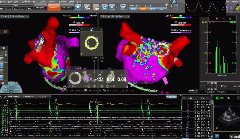Click the heart icon in top toolbar
The height and width of the screenshot is (139, 240).
click(x=78, y=7)
